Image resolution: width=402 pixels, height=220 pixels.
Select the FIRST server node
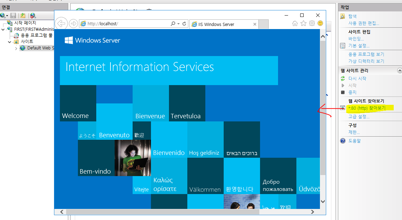(34, 29)
